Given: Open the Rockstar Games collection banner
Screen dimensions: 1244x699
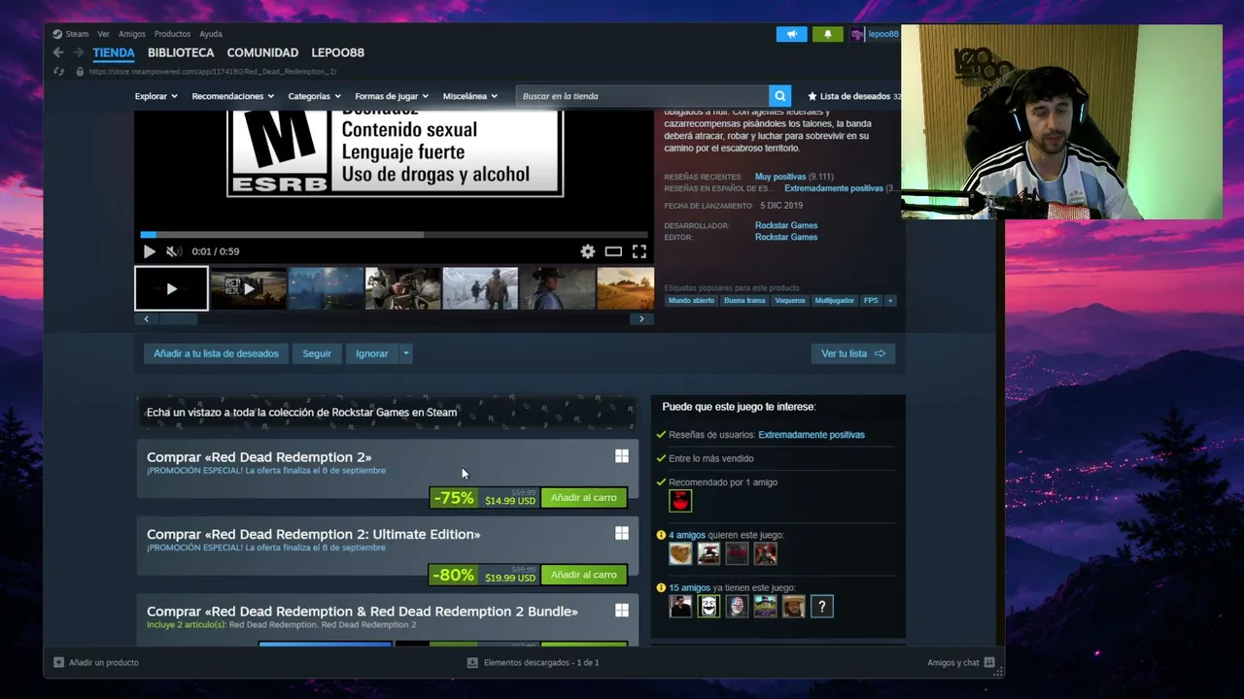Looking at the screenshot, I should pos(388,413).
